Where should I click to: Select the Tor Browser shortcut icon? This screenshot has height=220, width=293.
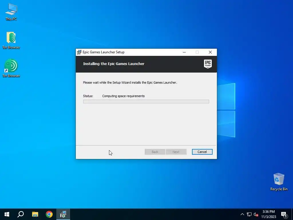click(x=11, y=68)
